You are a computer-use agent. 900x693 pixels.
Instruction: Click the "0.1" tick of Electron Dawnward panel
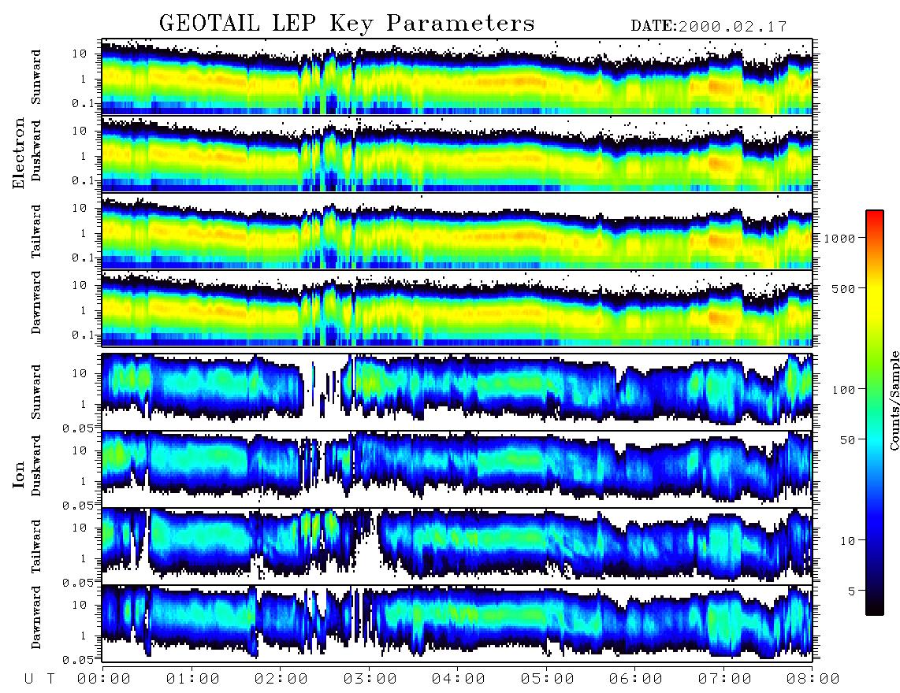(81, 335)
